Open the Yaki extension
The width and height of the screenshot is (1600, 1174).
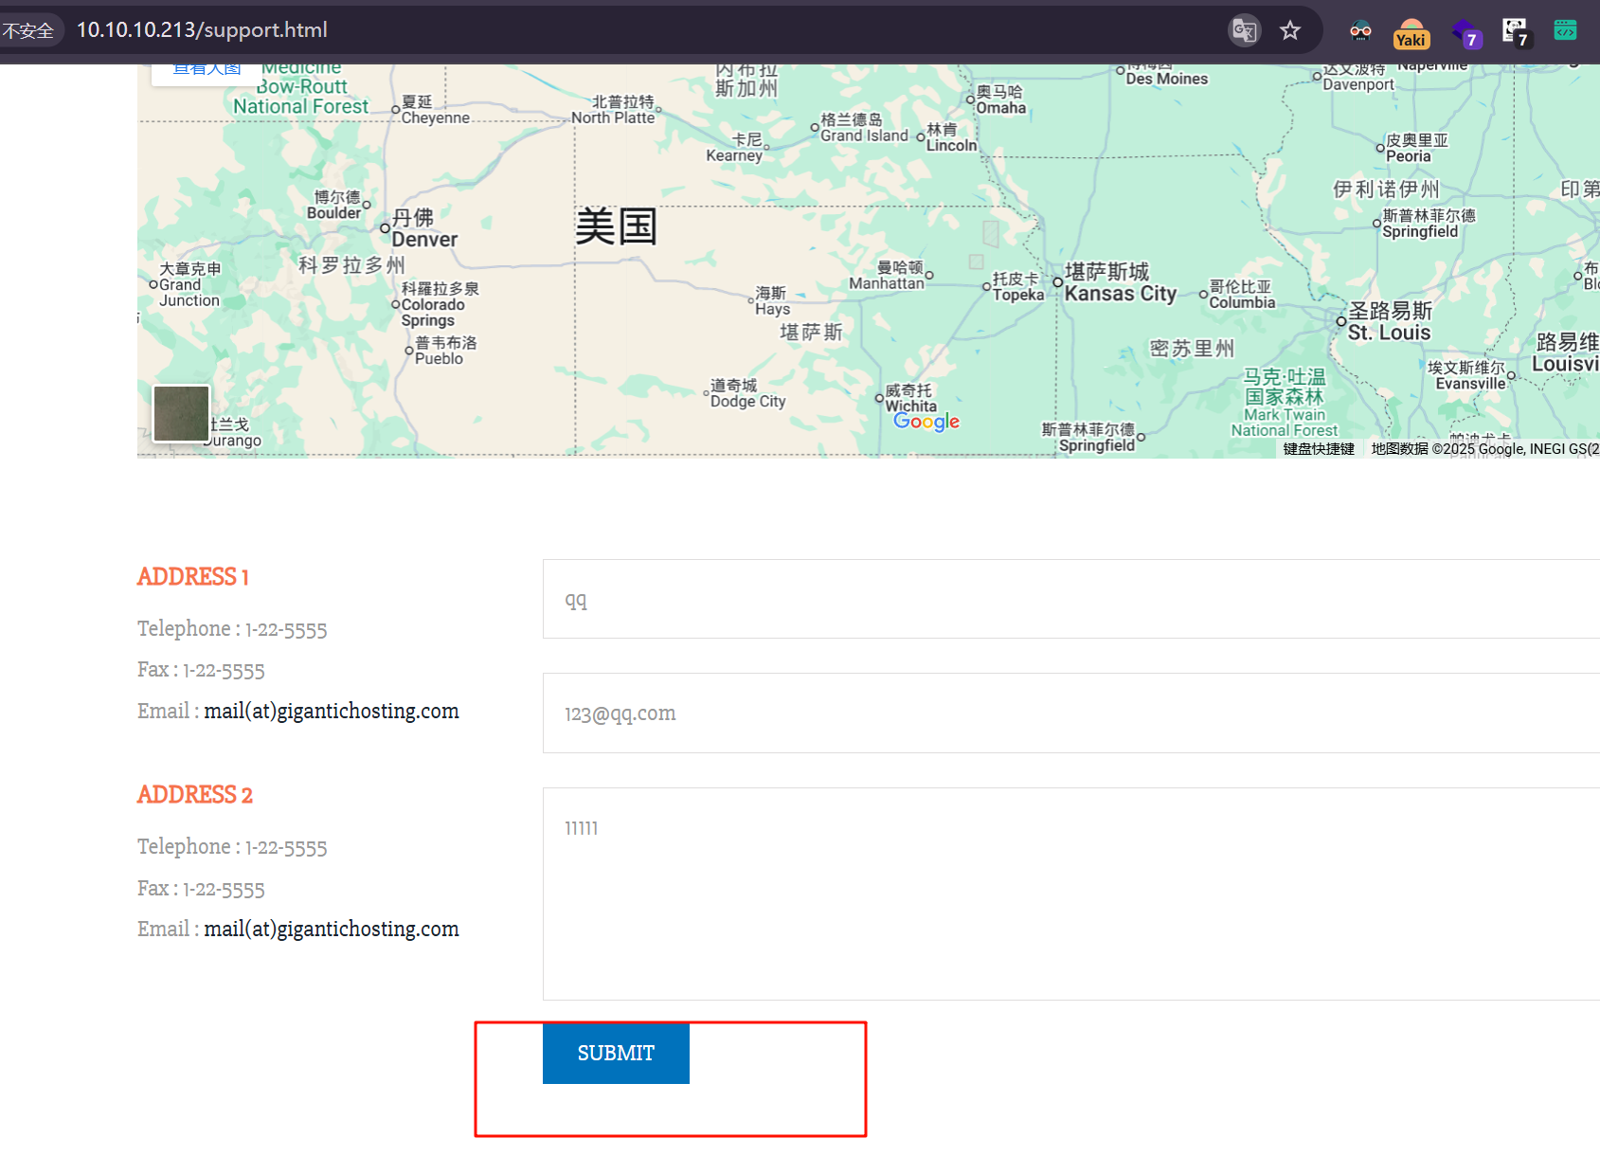pos(1411,33)
